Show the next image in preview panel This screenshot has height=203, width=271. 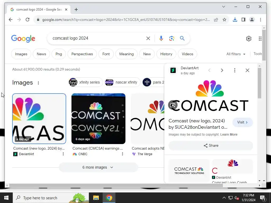click(x=222, y=70)
